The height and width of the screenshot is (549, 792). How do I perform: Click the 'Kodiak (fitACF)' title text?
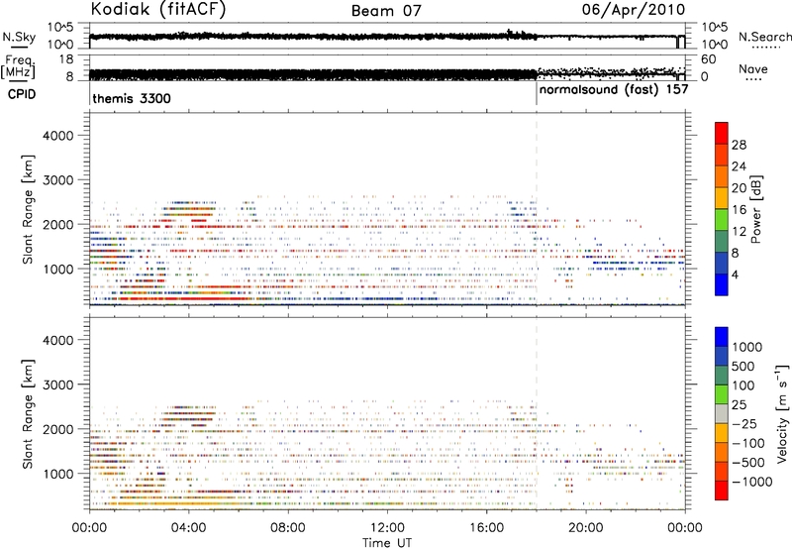[x=158, y=9]
